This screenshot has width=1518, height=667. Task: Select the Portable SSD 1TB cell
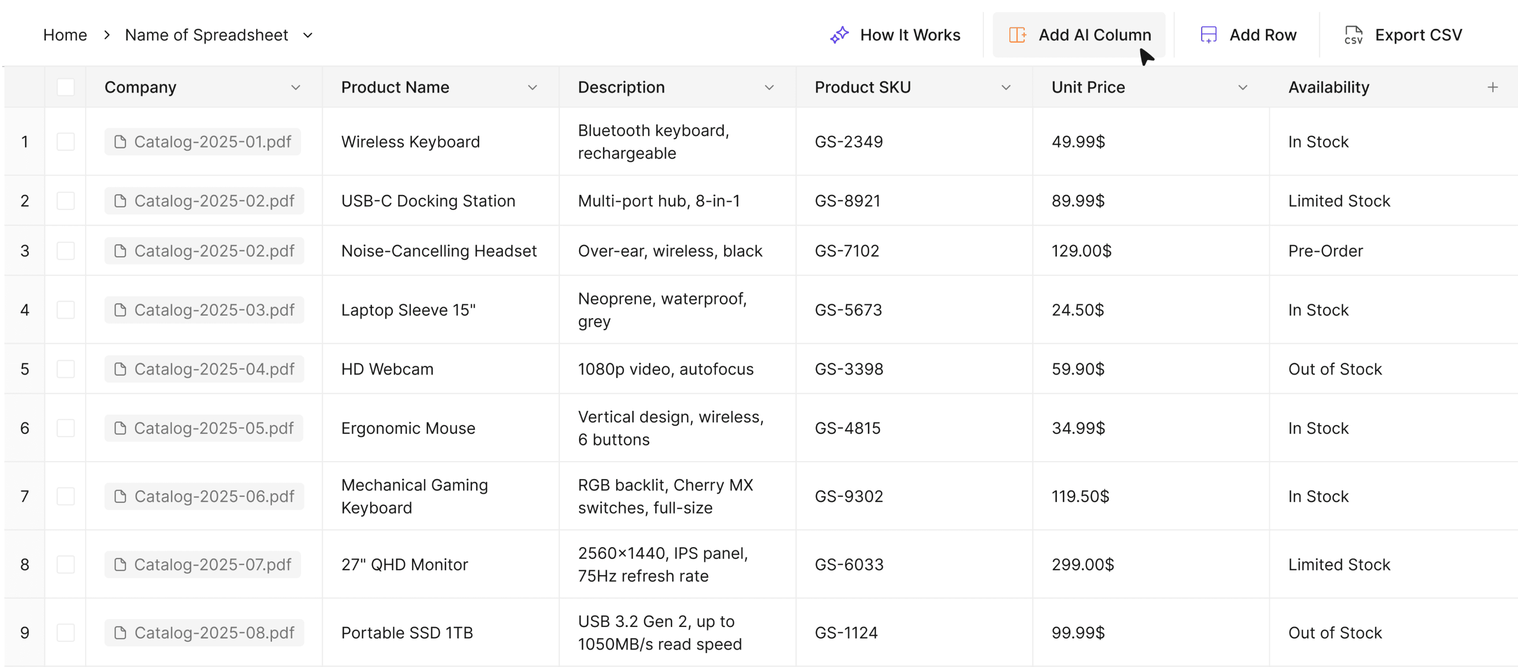tap(440, 633)
